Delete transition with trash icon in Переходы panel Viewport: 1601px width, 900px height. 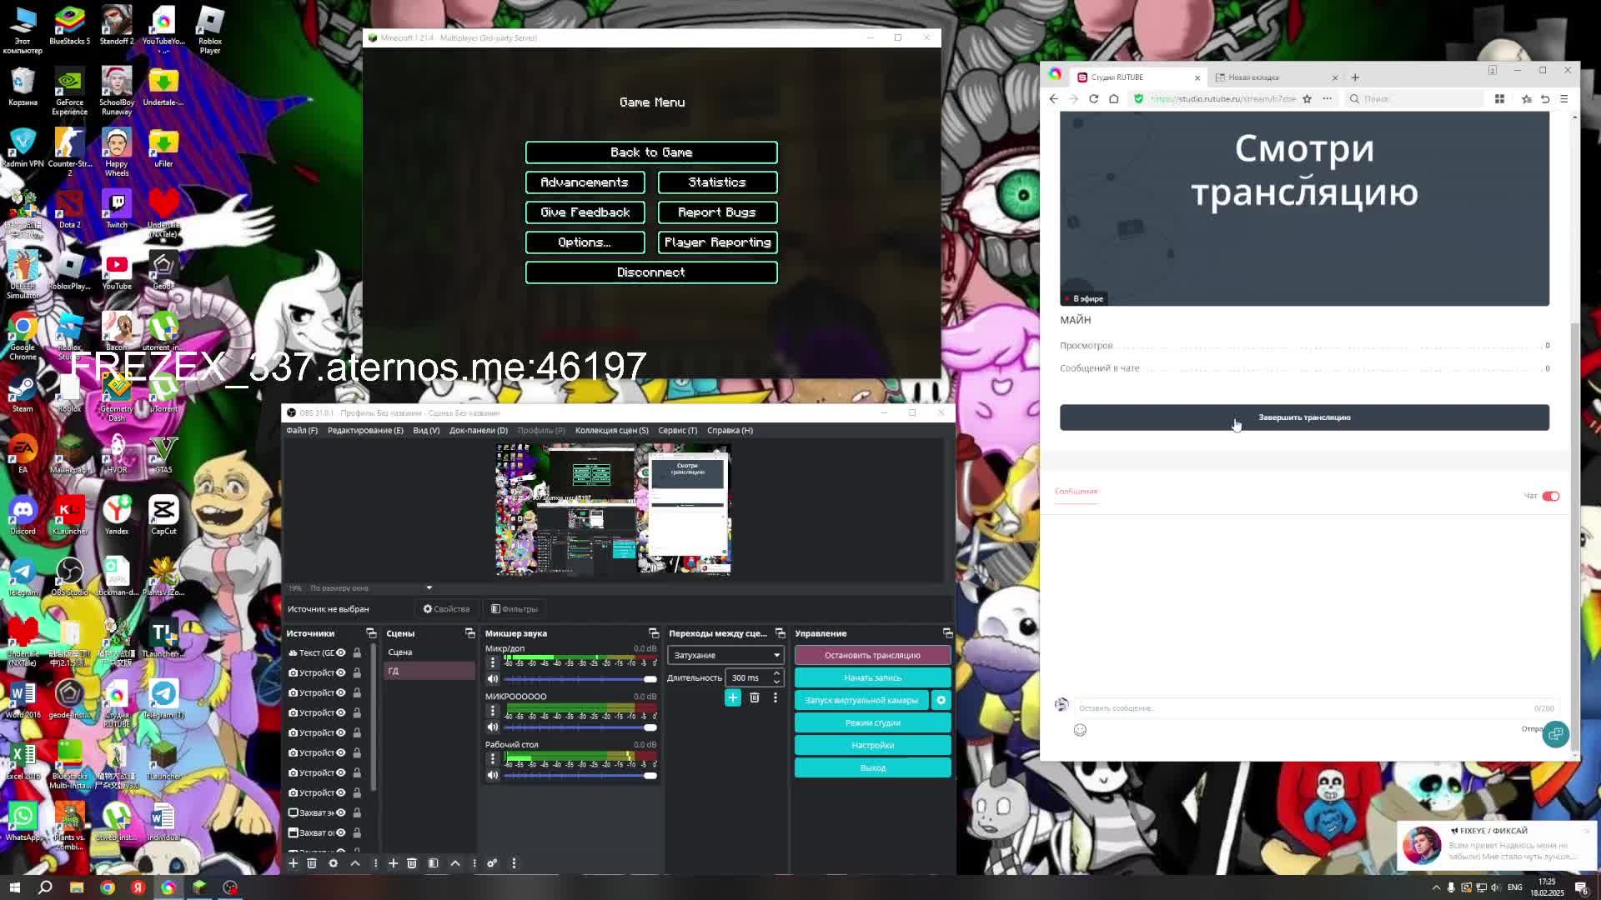pyautogui.click(x=755, y=697)
